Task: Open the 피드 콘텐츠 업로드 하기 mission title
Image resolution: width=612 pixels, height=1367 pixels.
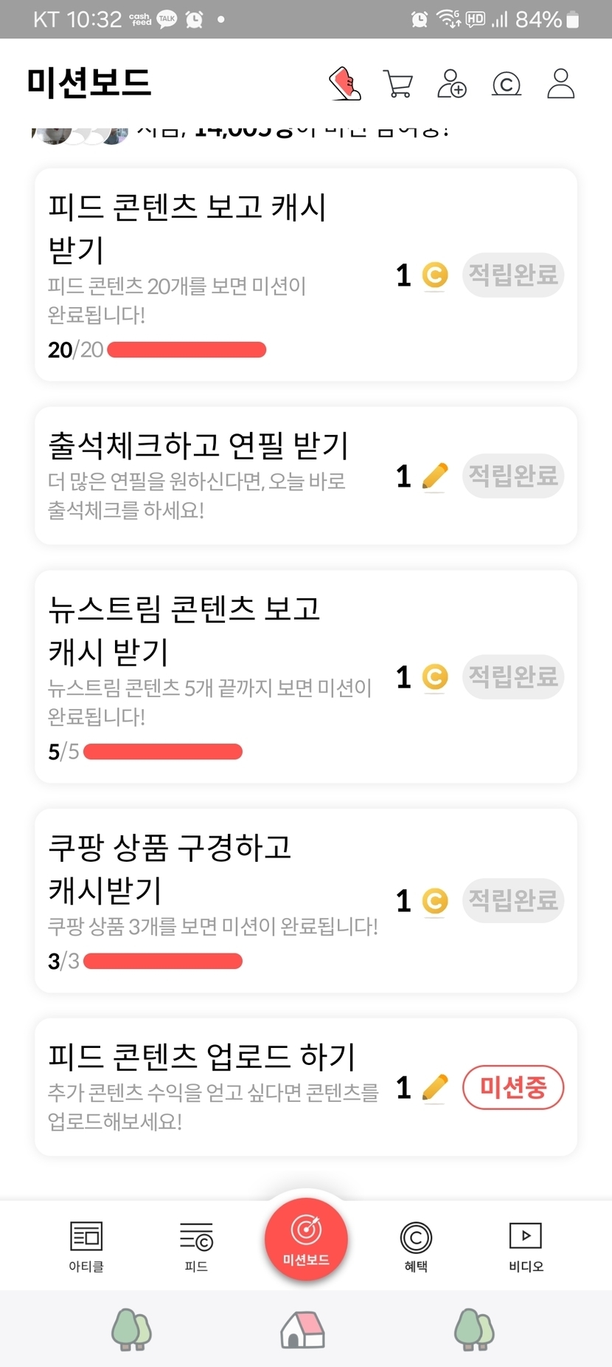Action: (x=202, y=1056)
